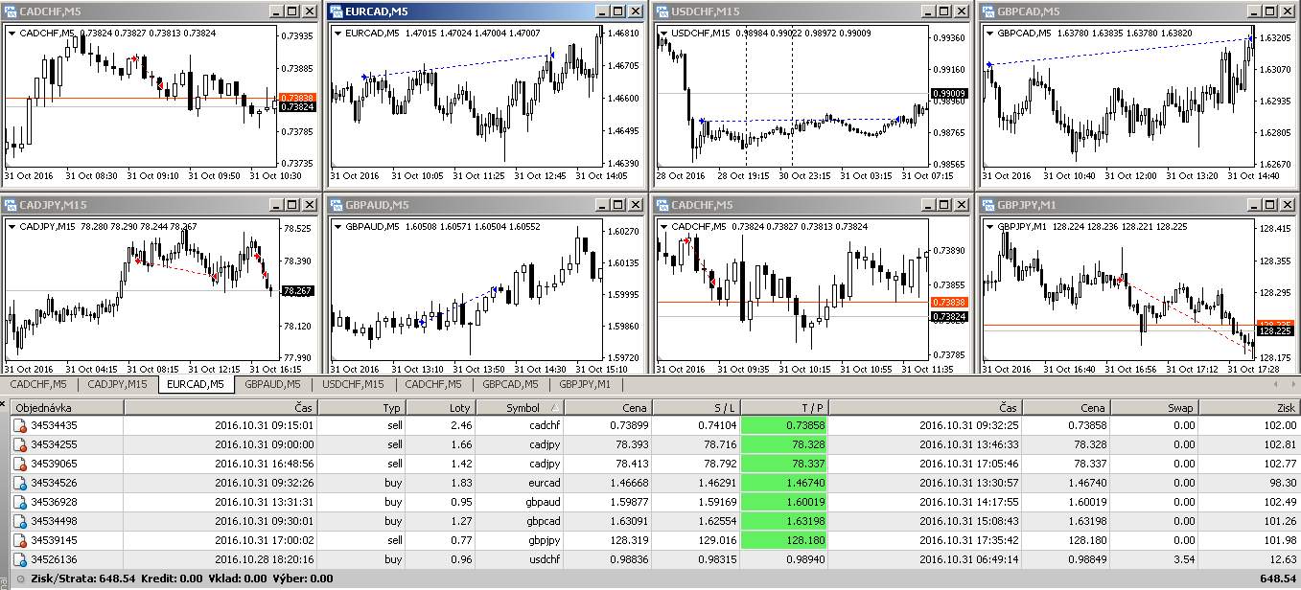Click the order icon for ticket 34534498

[x=19, y=521]
